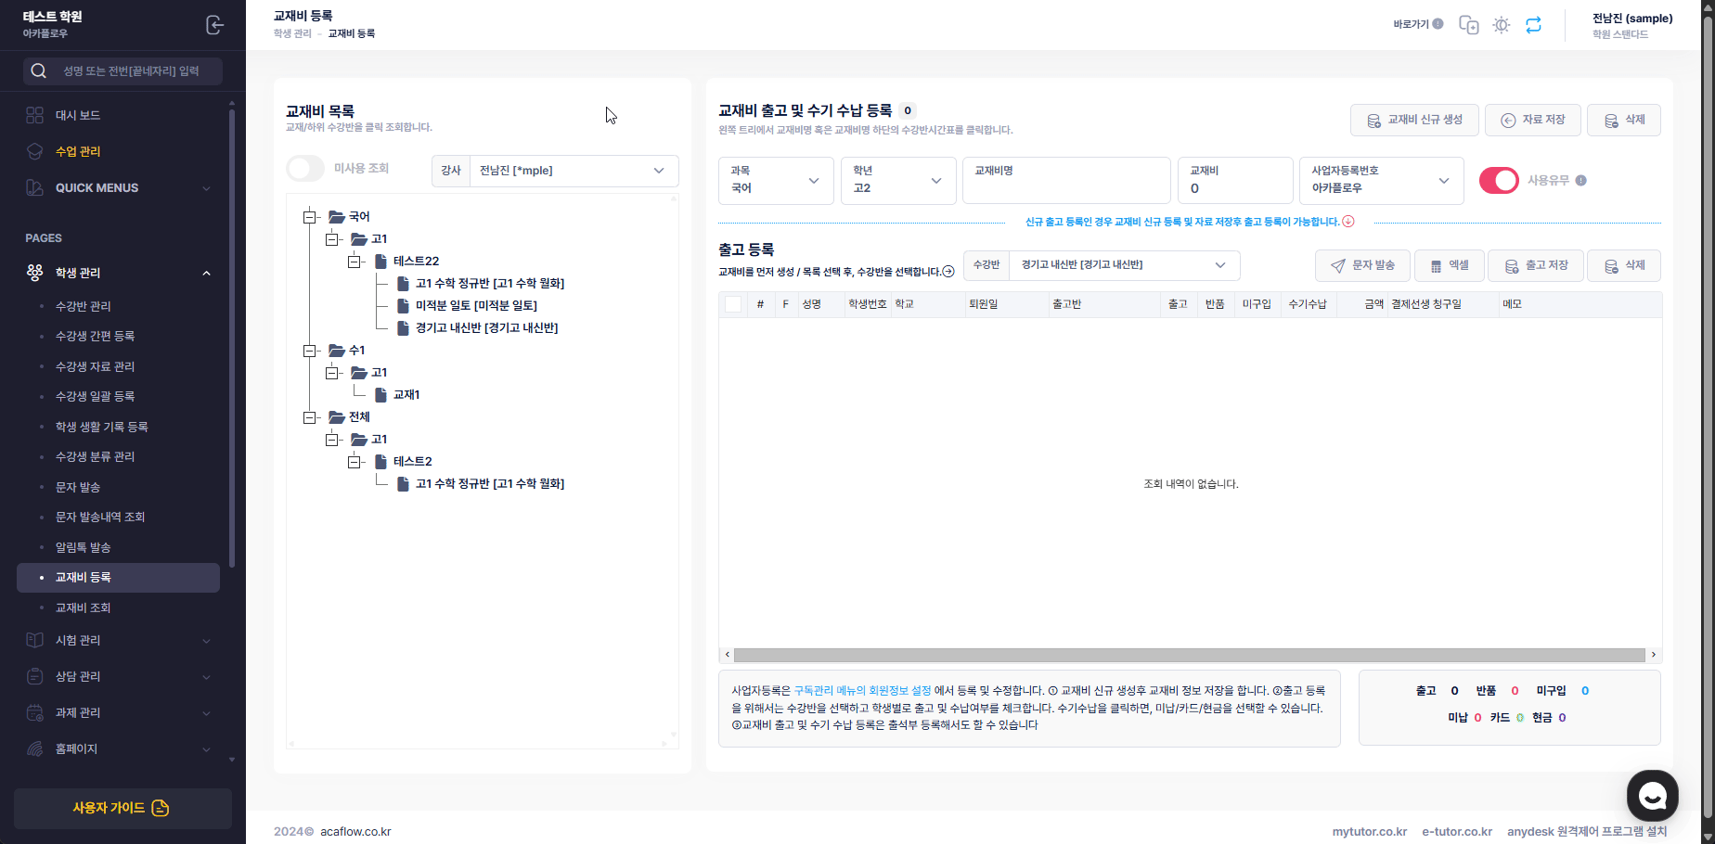
Task: Check the select-all checkbox in table header
Action: coord(733,304)
